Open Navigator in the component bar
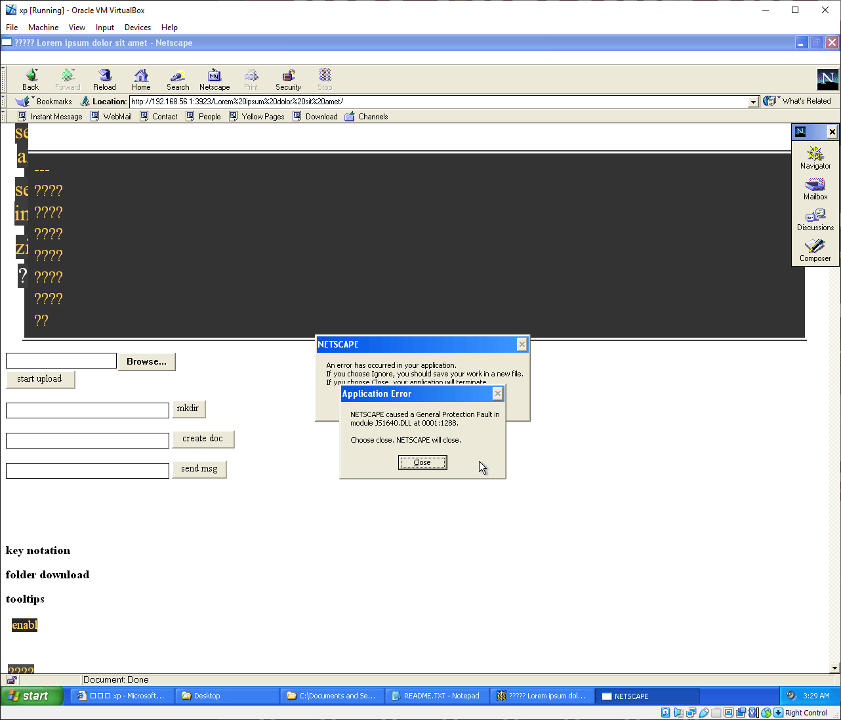 [815, 157]
